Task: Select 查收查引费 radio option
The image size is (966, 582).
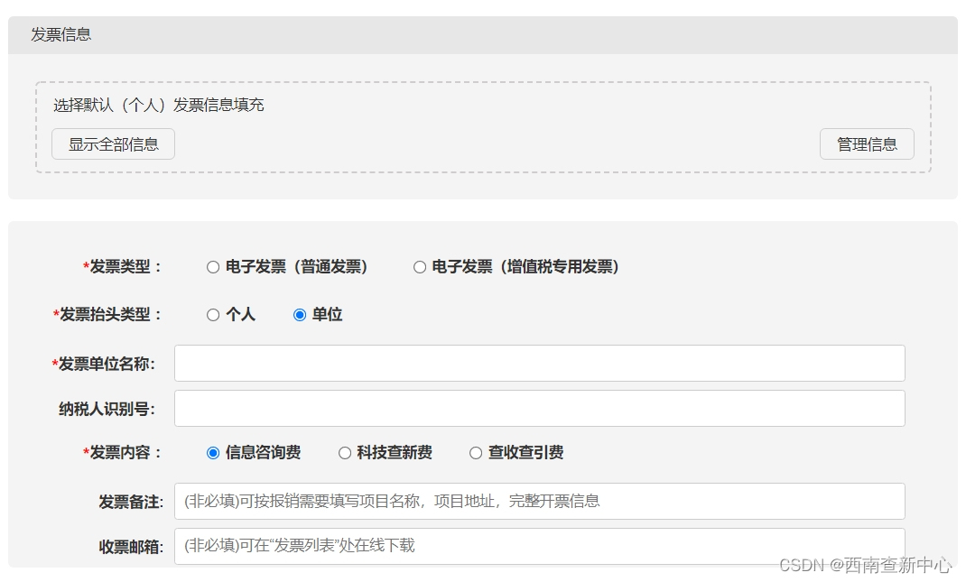Action: pos(476,453)
